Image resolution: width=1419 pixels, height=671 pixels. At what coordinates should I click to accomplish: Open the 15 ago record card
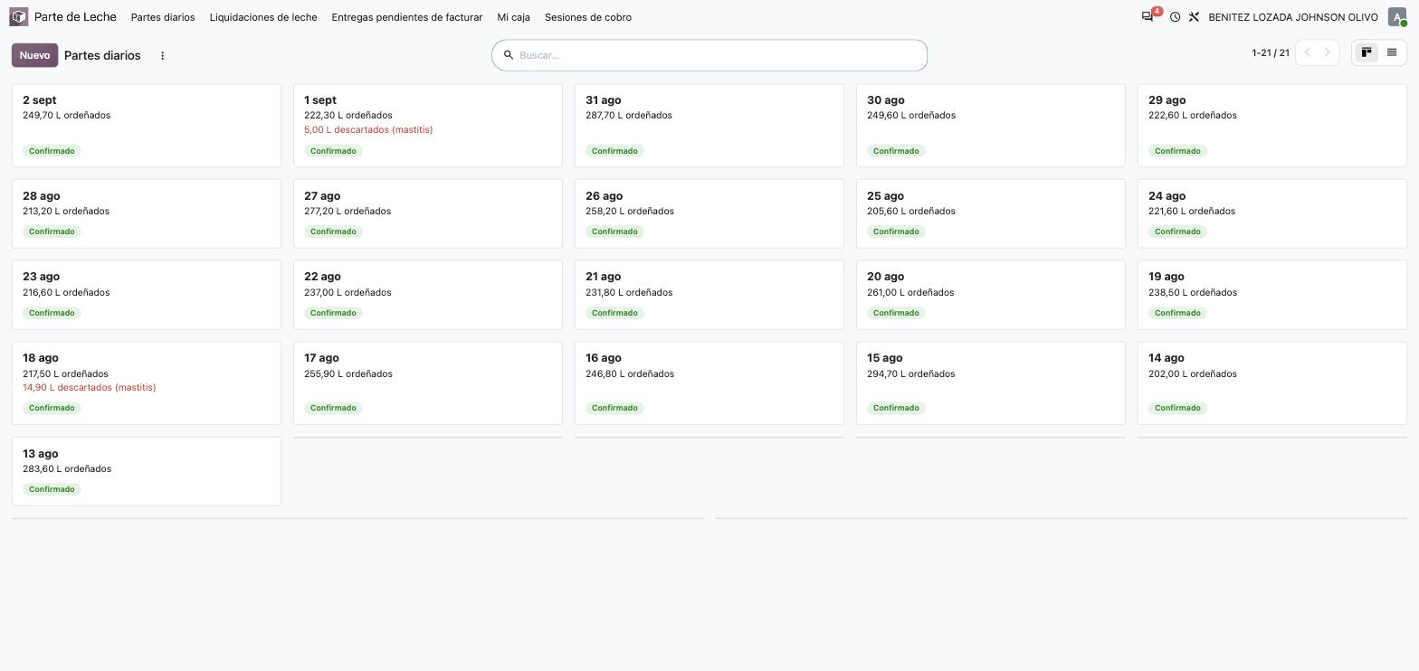tap(991, 383)
